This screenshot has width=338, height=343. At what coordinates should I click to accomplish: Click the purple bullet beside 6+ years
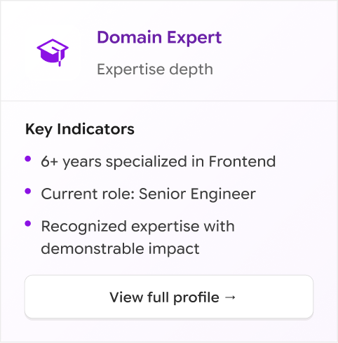point(28,159)
